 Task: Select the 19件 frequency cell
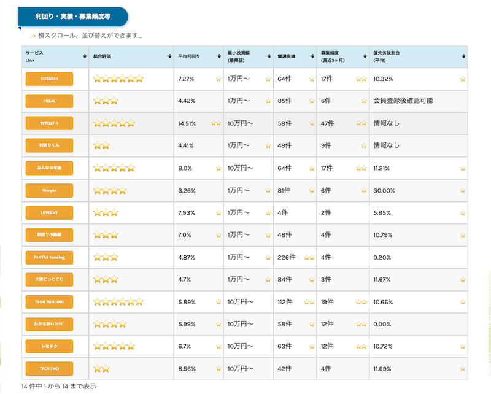tap(343, 302)
